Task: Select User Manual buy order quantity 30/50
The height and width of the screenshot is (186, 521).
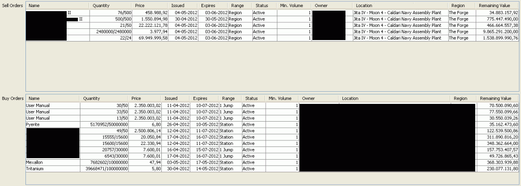Action: coord(272,105)
